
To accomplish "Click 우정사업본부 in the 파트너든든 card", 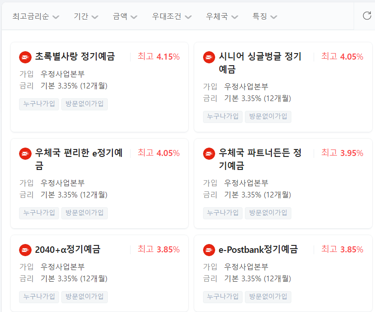I will [246, 183].
